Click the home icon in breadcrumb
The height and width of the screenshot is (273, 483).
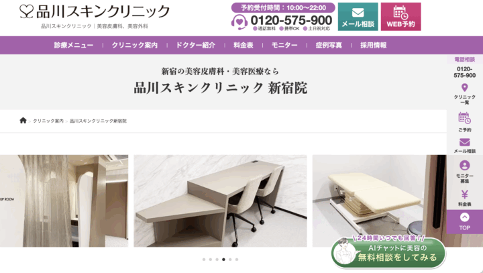coord(23,121)
